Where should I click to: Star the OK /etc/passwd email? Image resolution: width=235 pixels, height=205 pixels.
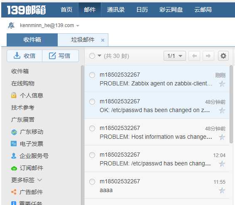(x=222, y=110)
